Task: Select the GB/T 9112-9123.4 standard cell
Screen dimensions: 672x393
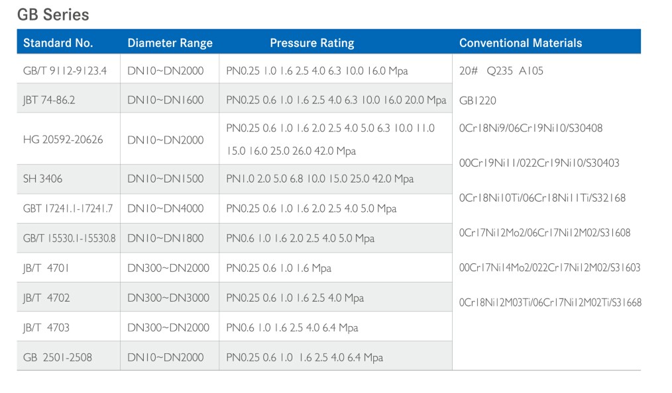Action: pyautogui.click(x=65, y=71)
